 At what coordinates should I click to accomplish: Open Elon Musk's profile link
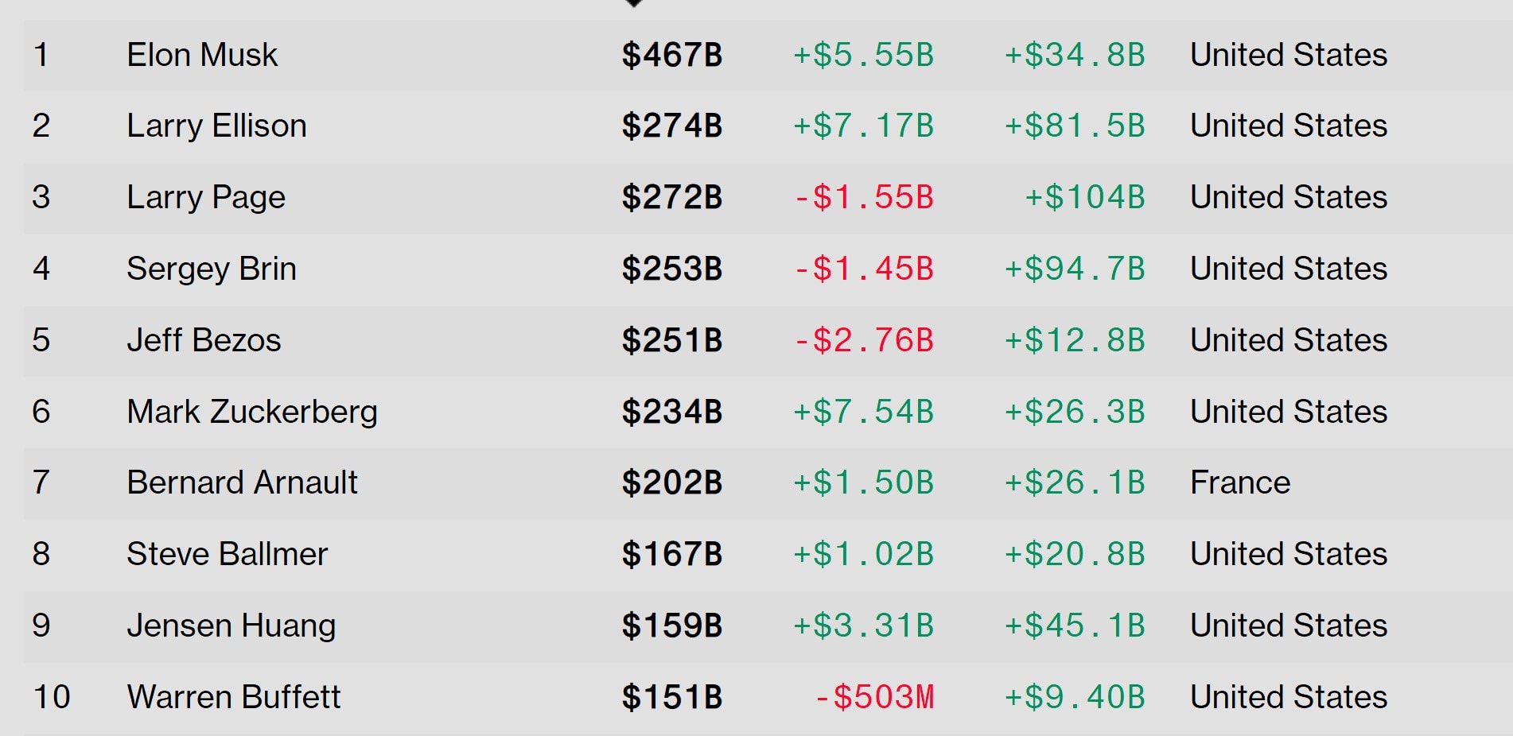(202, 55)
